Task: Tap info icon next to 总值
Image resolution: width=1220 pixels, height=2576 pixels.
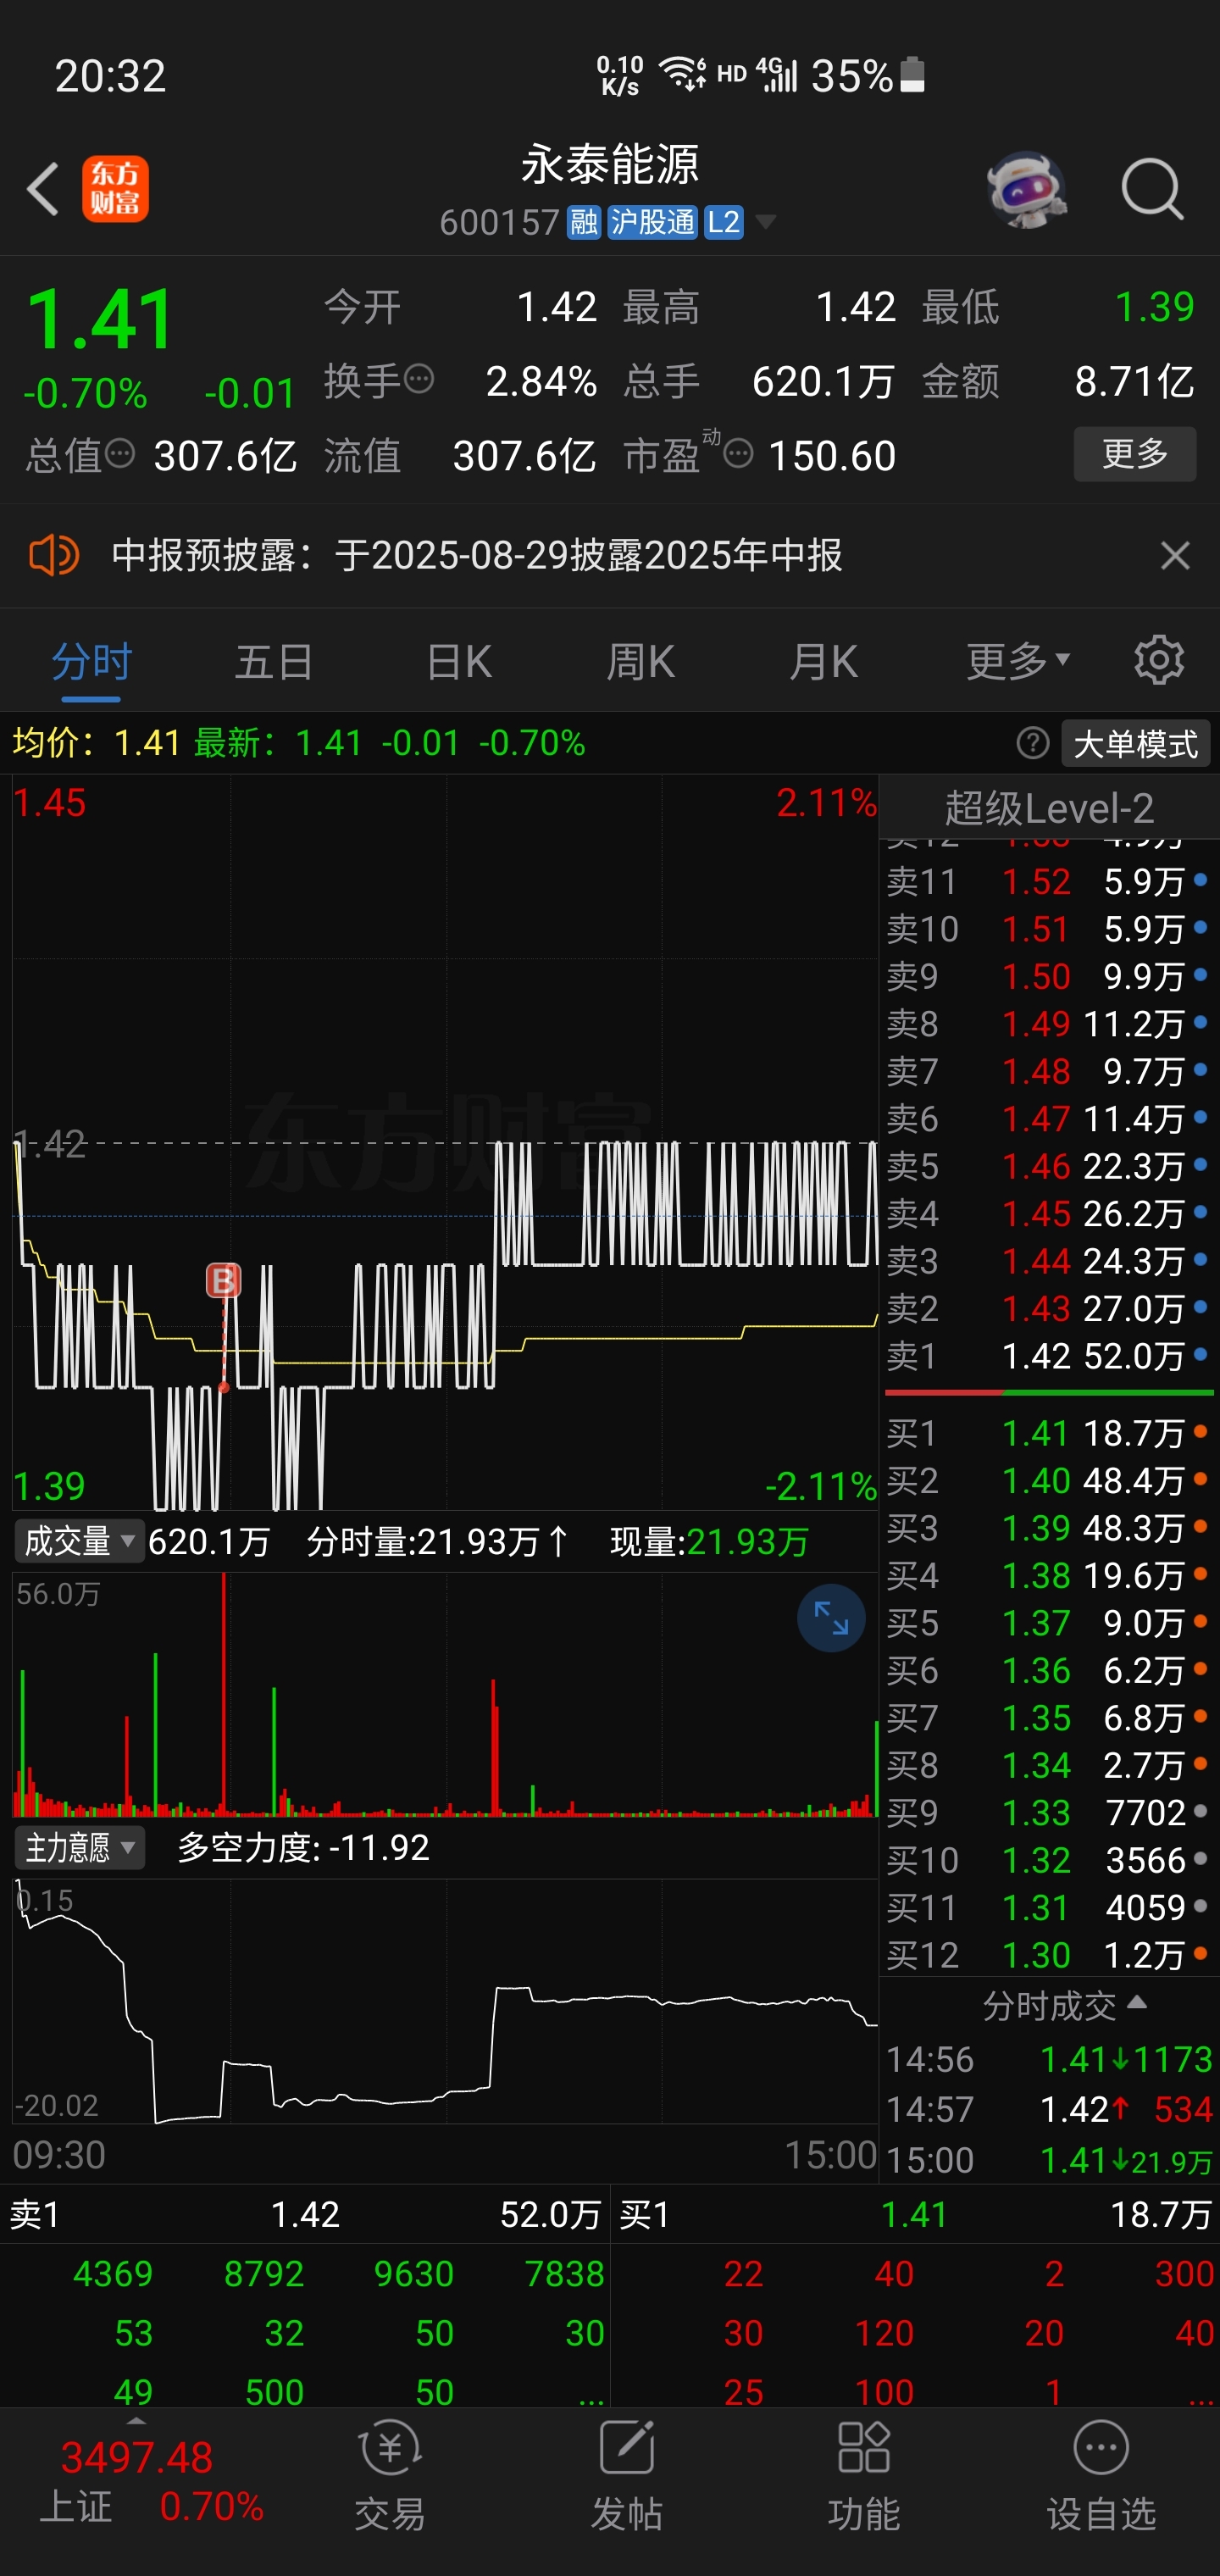Action: [x=120, y=454]
